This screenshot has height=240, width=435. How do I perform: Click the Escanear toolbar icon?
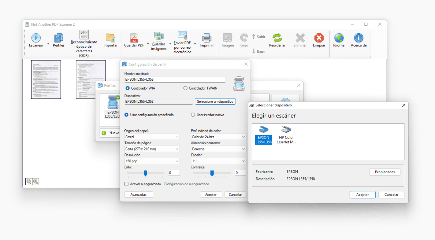(x=36, y=38)
